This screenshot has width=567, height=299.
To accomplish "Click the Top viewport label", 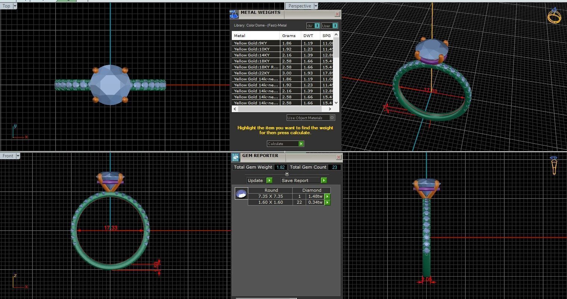I will pyautogui.click(x=6, y=6).
